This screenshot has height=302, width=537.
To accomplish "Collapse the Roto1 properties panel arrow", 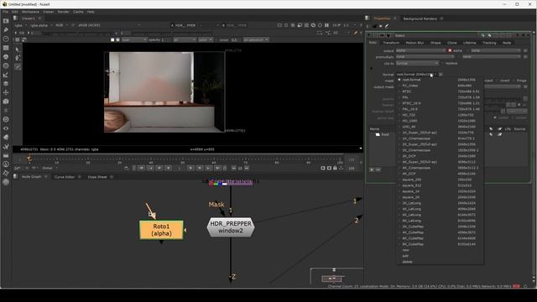I will coord(369,35).
